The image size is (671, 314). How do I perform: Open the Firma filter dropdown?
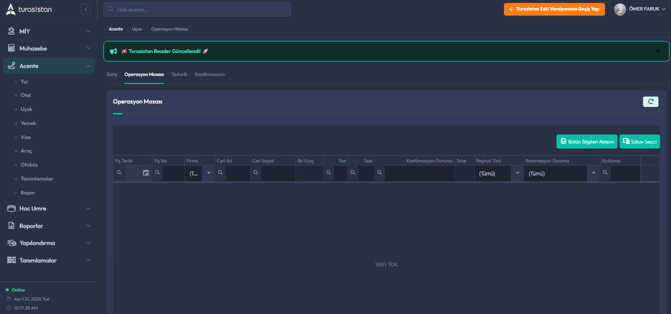point(208,173)
